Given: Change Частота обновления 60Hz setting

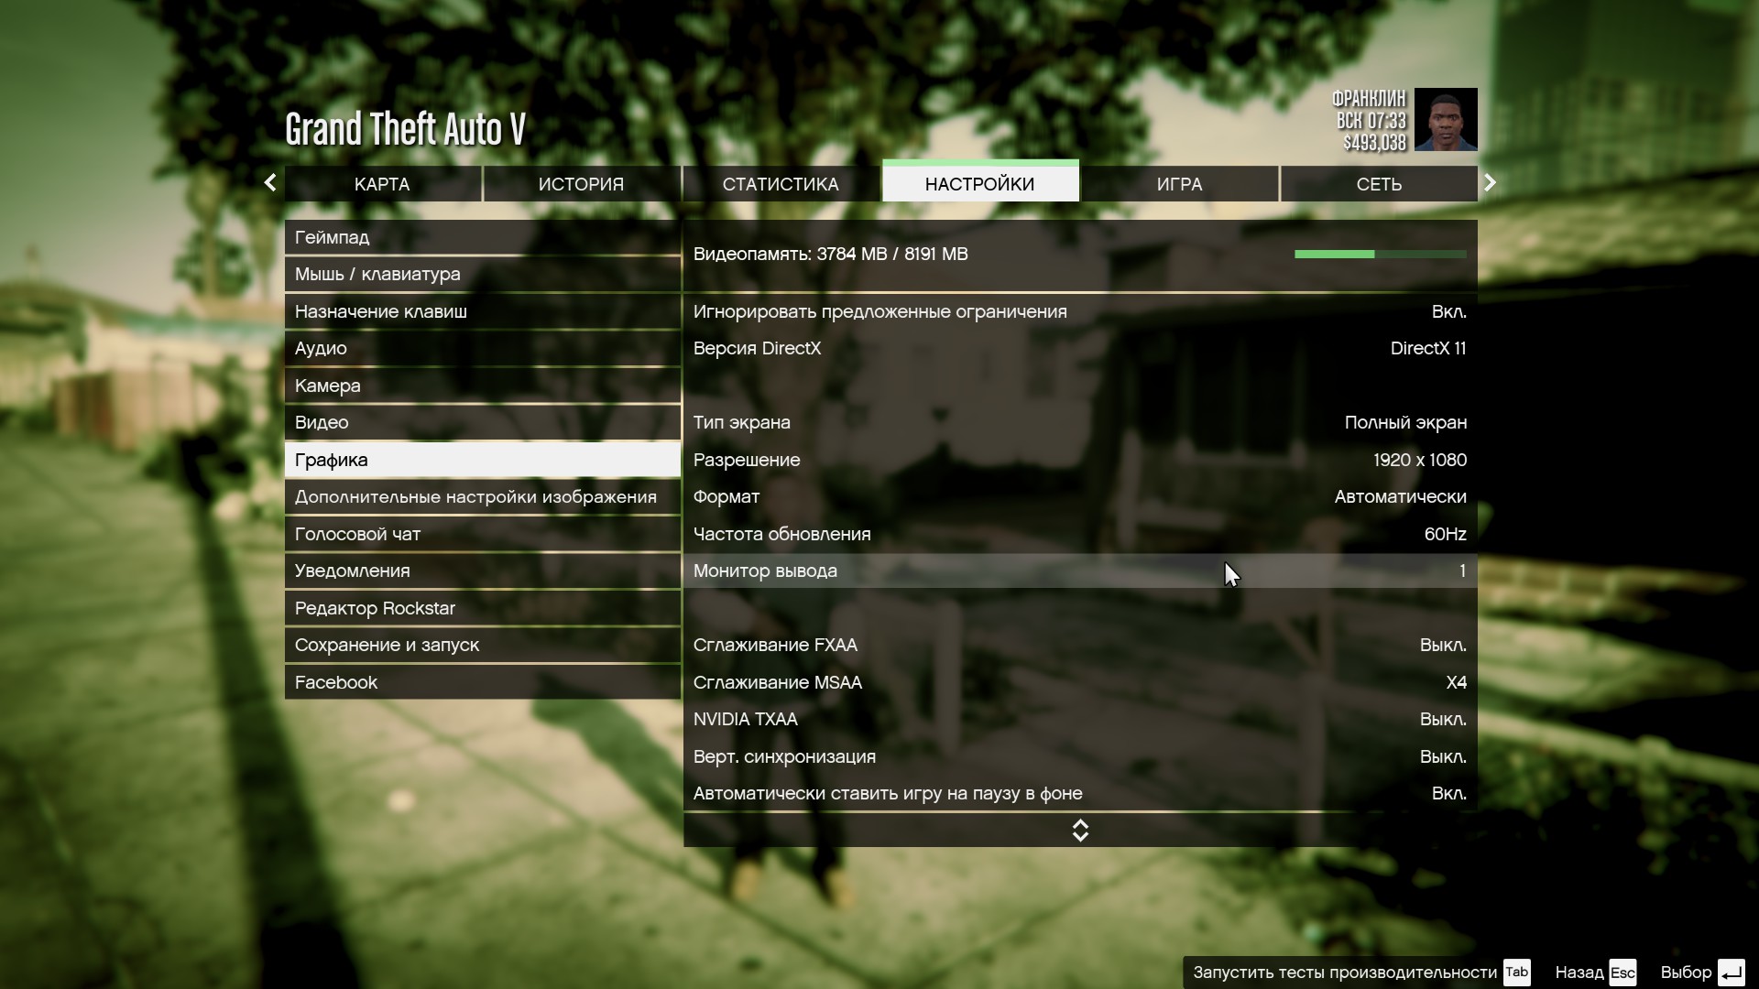Looking at the screenshot, I should (1080, 534).
